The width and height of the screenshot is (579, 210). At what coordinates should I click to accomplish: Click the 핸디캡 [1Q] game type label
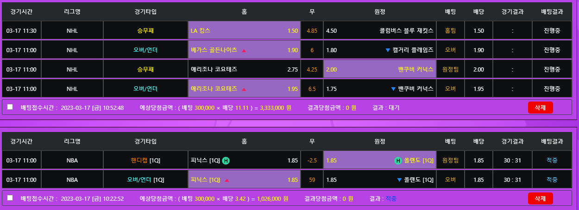tap(145, 161)
